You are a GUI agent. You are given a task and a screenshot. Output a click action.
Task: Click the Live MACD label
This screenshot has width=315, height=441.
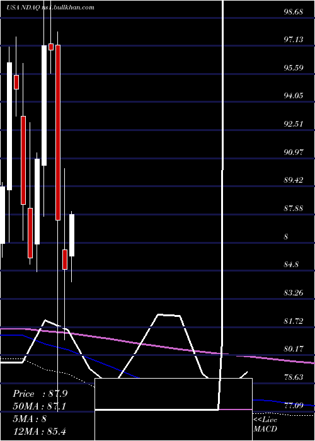coord(265,424)
